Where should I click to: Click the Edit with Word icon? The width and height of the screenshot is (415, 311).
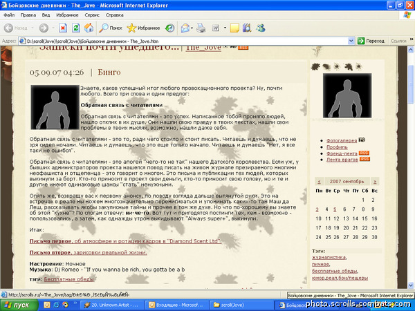coord(216,28)
